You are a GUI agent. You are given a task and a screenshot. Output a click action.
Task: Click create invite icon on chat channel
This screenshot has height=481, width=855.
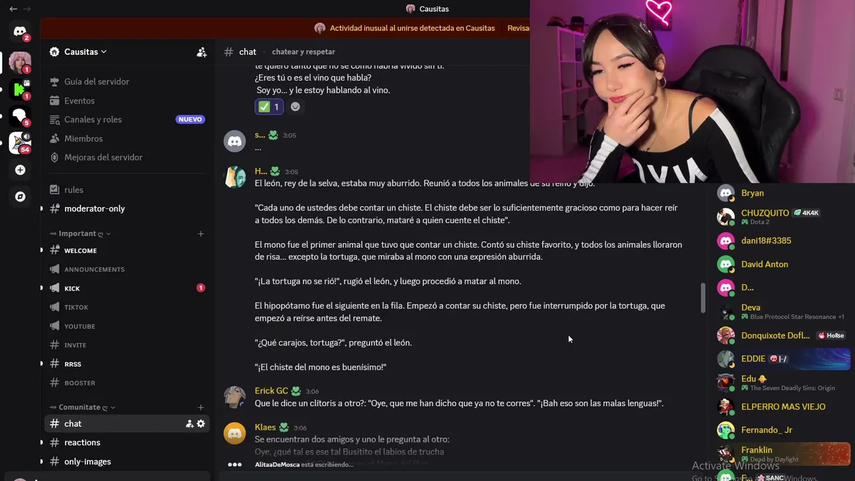[x=190, y=424]
